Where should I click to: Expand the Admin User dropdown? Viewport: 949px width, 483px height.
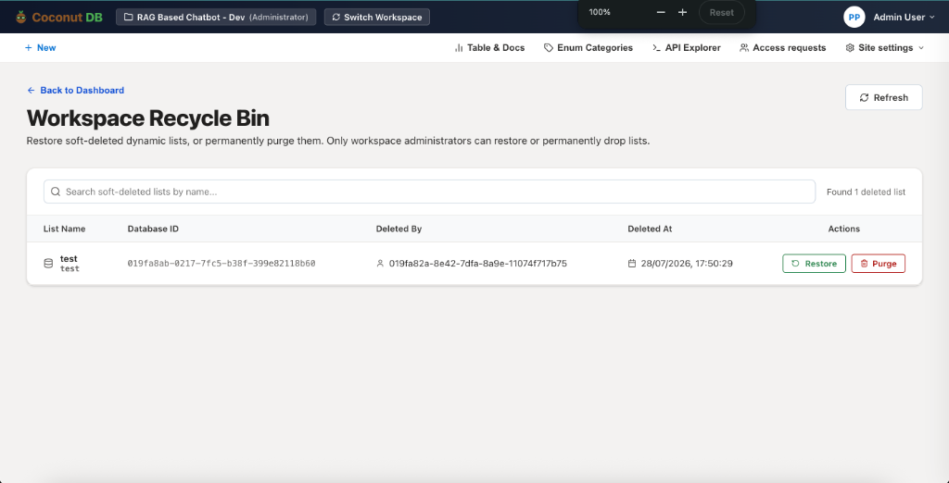[x=905, y=17]
